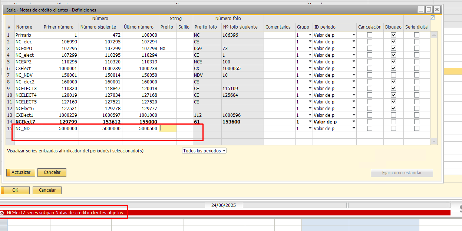Uncheck Bloqueo for the Primario series
Image resolution: width=462 pixels, height=231 pixels.
(393, 35)
